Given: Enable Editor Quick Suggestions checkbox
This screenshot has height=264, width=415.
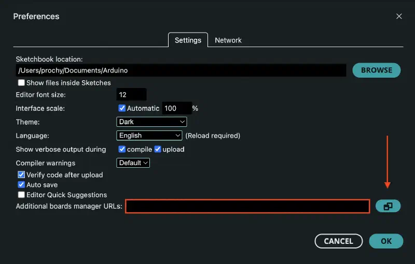Looking at the screenshot, I should (x=21, y=195).
